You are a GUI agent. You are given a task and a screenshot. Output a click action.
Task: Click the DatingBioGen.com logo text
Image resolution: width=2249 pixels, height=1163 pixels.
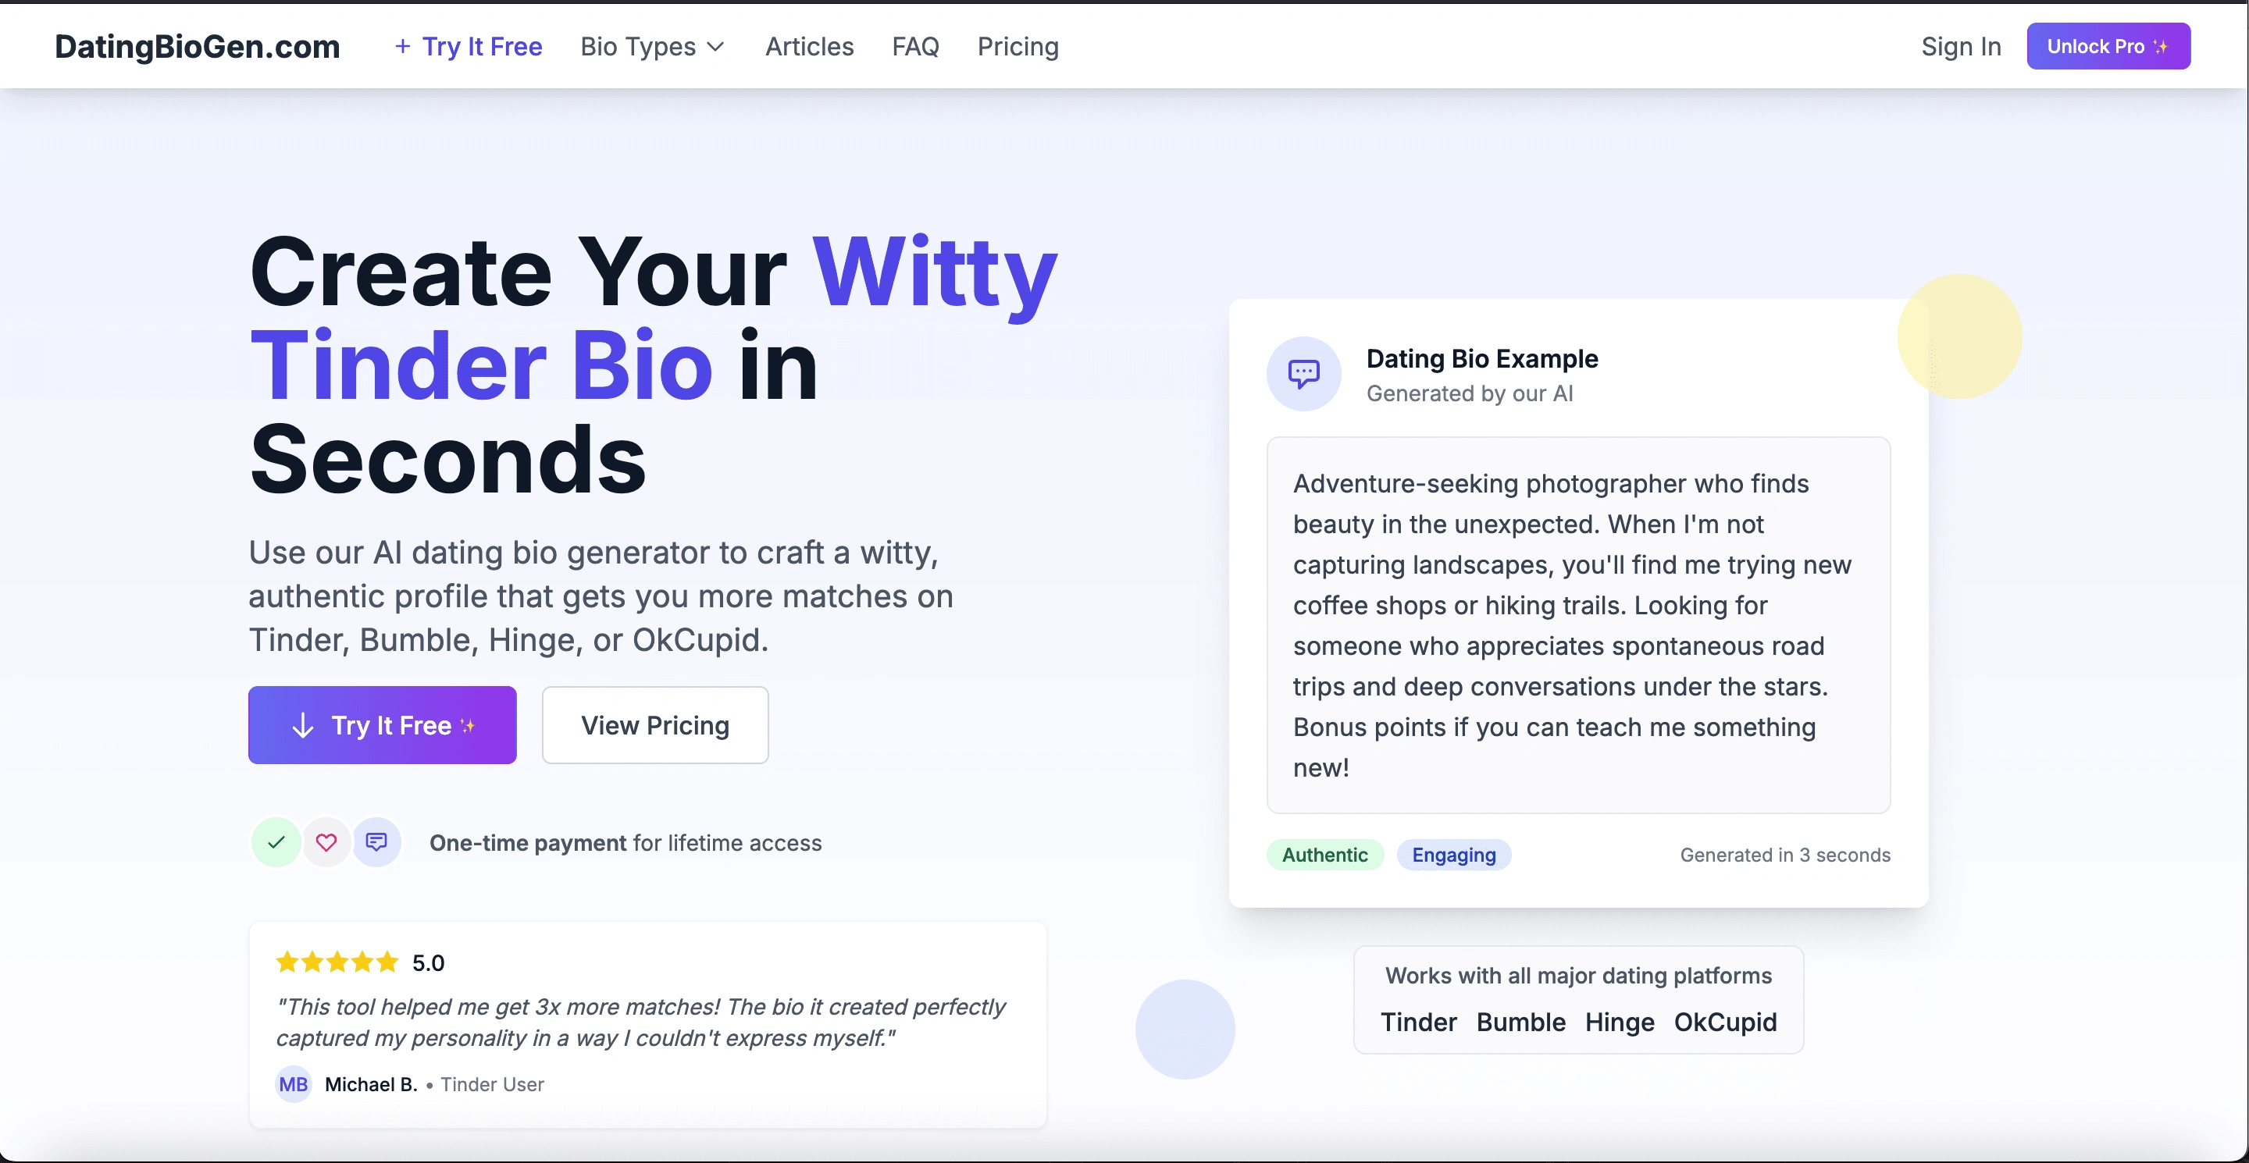pyautogui.click(x=198, y=46)
